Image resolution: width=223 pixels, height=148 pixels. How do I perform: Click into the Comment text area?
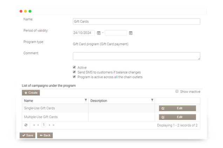136,56
